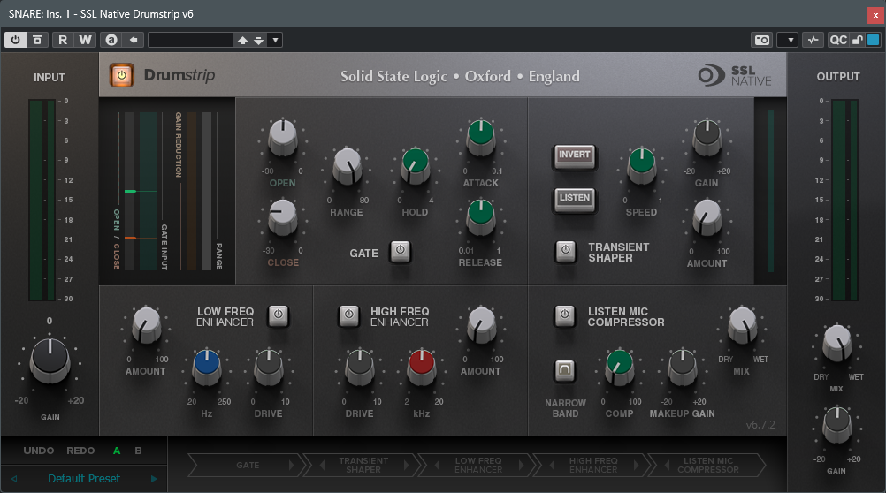886x493 pixels.
Task: Click the SSL Native logo
Action: pos(735,75)
